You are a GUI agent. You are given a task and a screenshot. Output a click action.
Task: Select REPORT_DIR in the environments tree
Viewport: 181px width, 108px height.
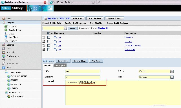pyautogui.click(x=16, y=84)
